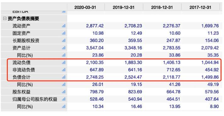Open chart icon for 非流动负债 row
The image size is (224, 116).
(x=64, y=70)
